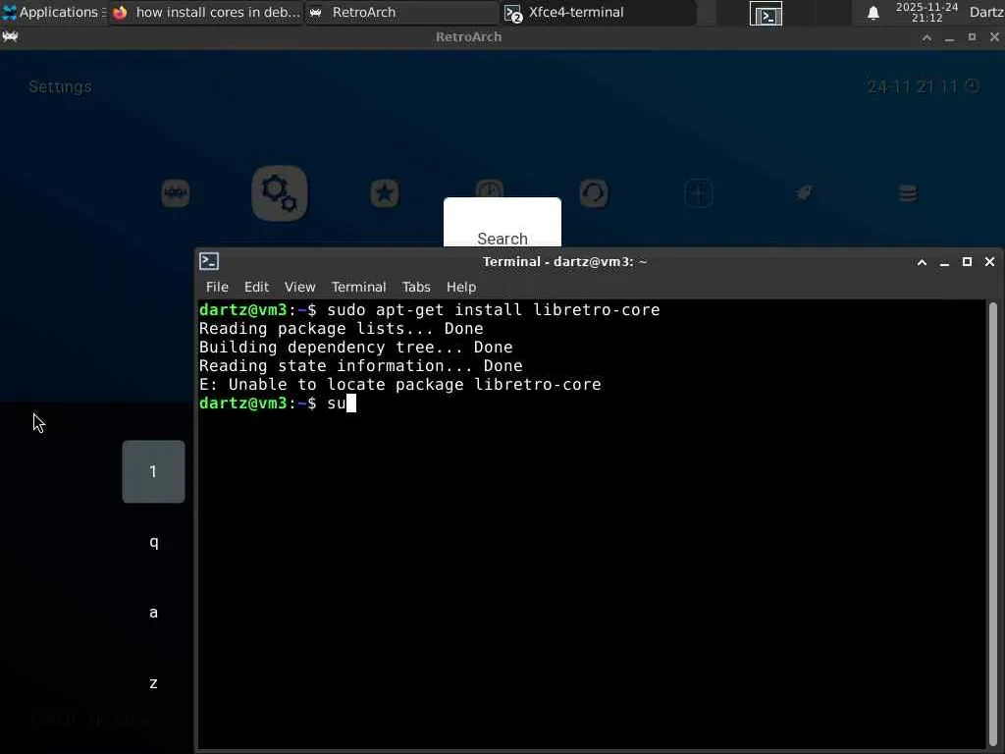Click the 'Settings' heading in RetroArch

click(x=60, y=86)
